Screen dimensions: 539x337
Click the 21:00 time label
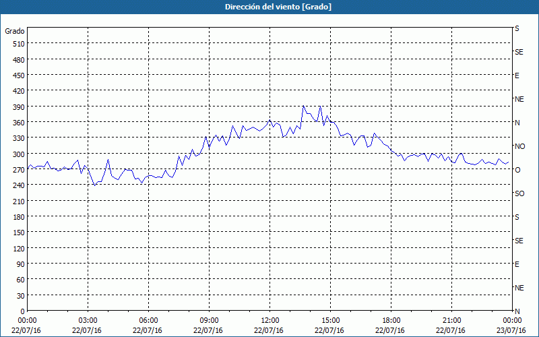451,321
